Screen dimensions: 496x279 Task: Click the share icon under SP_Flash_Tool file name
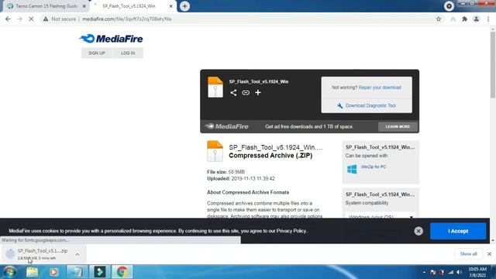coord(233,92)
